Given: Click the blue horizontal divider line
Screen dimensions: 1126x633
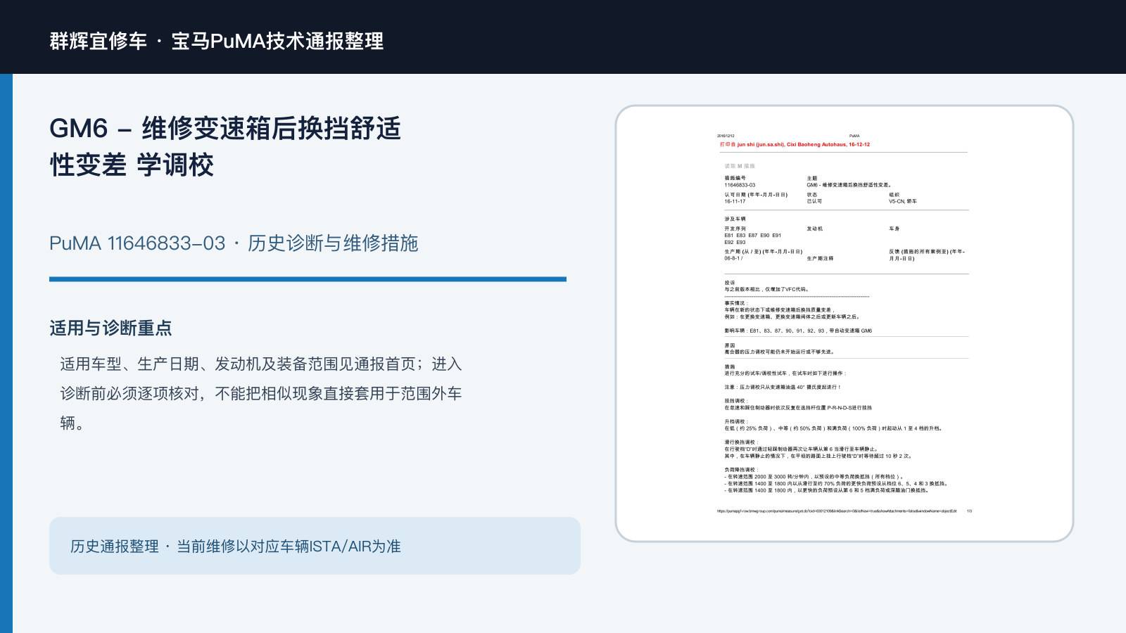Looking at the screenshot, I should coord(308,279).
